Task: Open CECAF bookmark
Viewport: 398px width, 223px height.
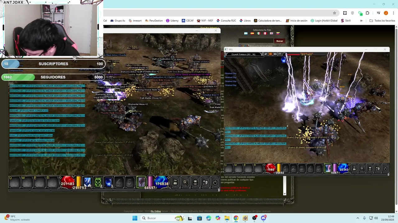Action: (187, 21)
